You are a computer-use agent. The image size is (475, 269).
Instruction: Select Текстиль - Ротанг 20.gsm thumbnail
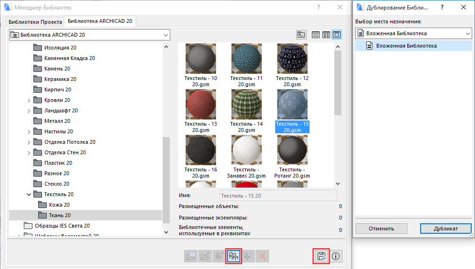(292, 150)
